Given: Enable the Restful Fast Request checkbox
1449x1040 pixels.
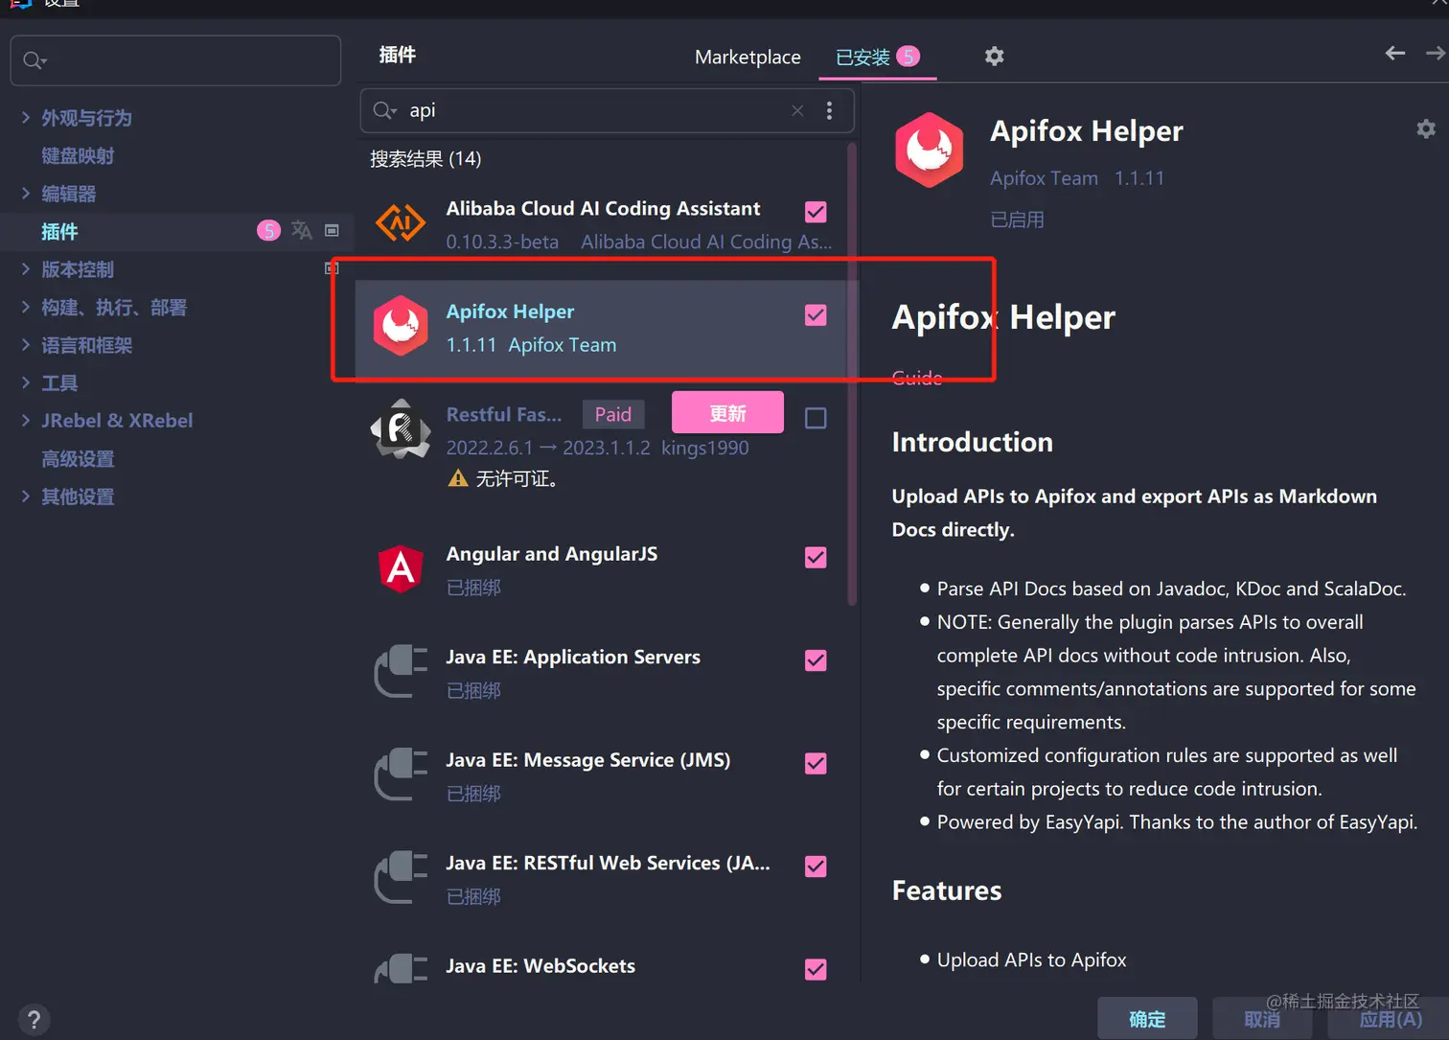Looking at the screenshot, I should click(816, 418).
